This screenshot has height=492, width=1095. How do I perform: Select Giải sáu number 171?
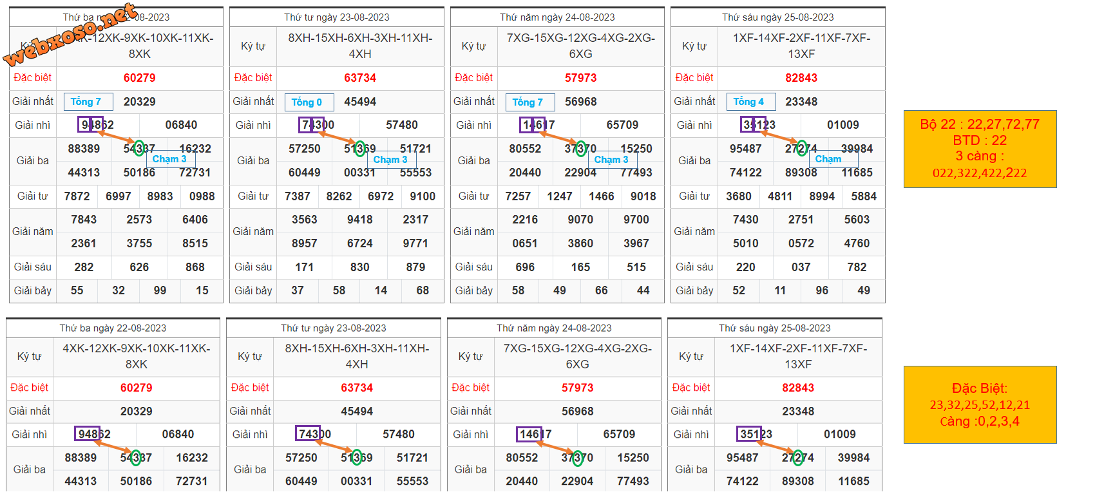click(x=305, y=267)
